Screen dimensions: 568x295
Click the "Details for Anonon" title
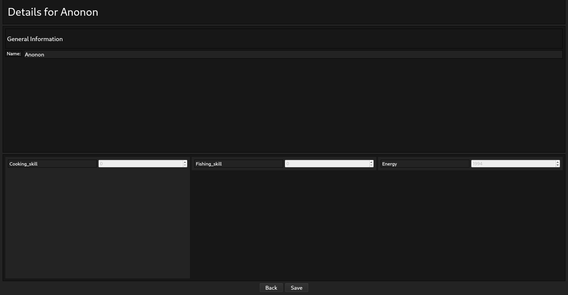pyautogui.click(x=53, y=12)
